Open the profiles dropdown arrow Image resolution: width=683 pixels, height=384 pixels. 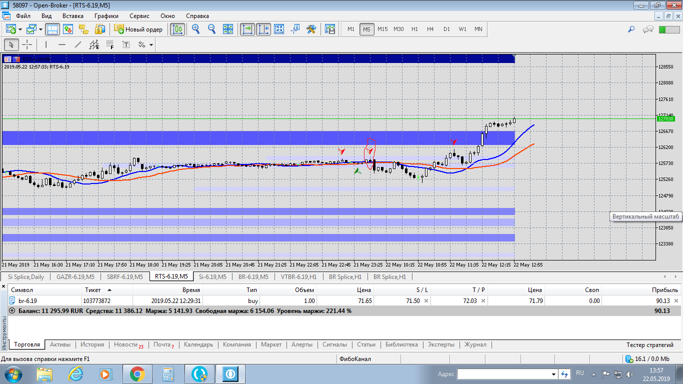tap(41, 29)
